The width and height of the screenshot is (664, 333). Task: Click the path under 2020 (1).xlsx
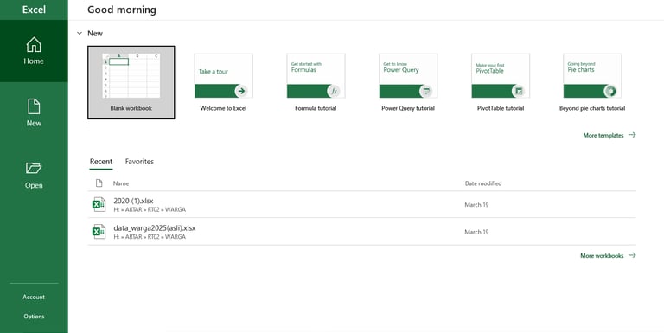click(150, 209)
